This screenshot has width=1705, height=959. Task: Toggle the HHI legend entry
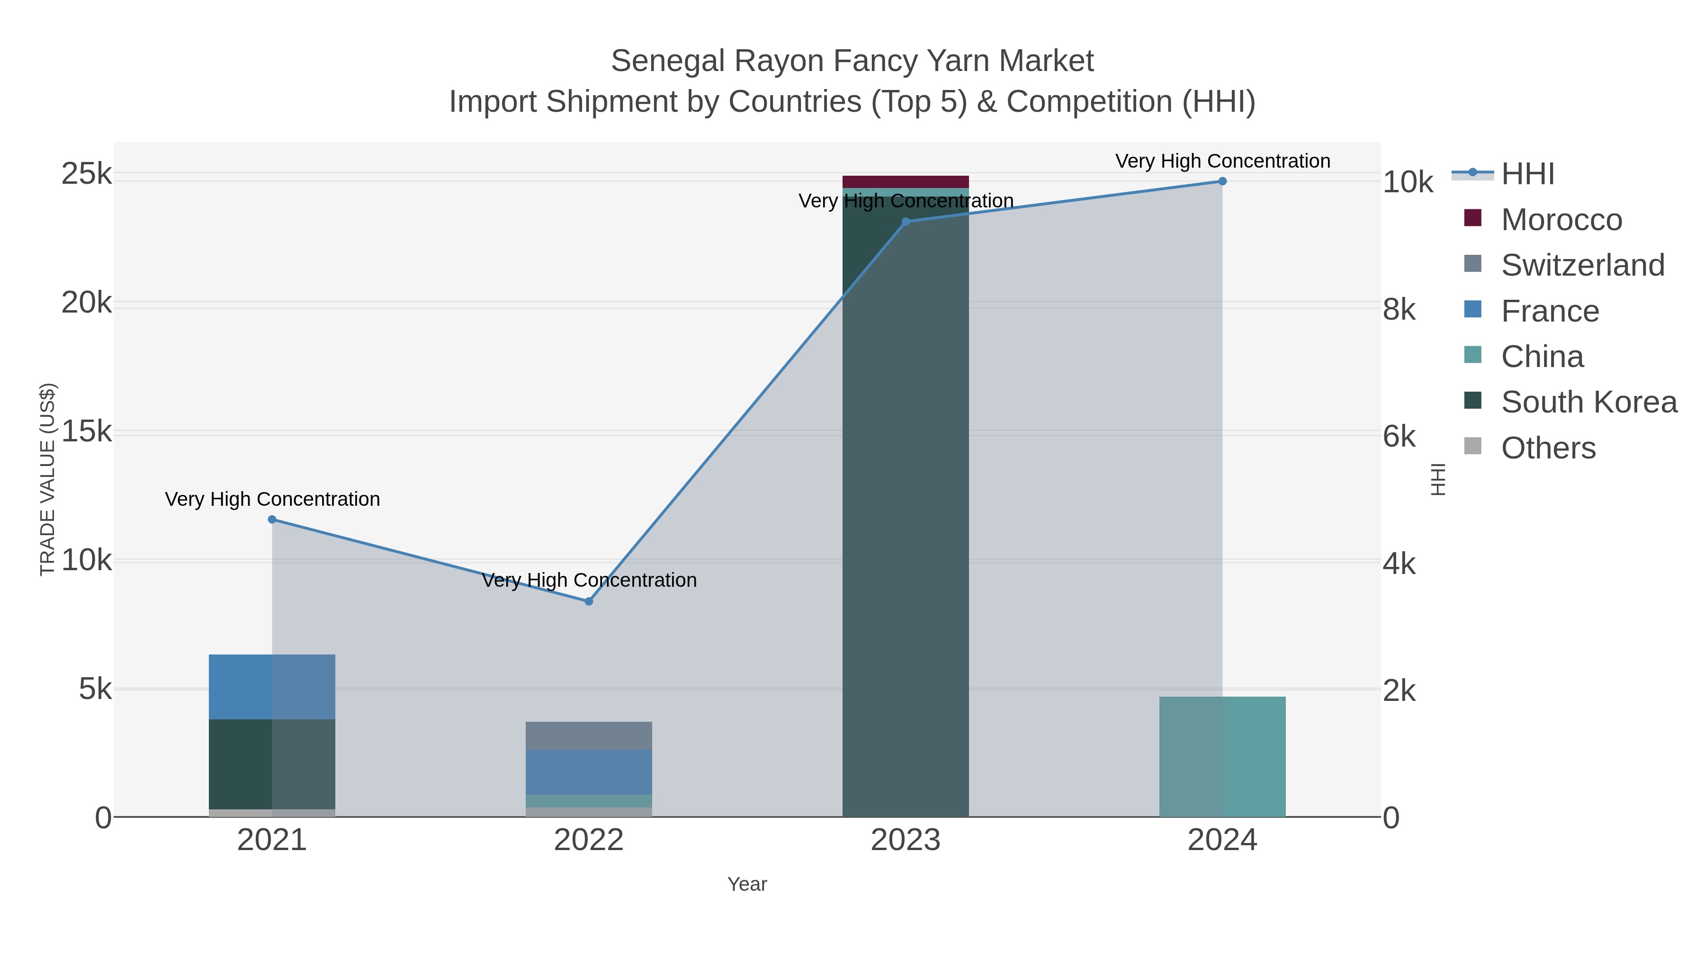[x=1503, y=174]
